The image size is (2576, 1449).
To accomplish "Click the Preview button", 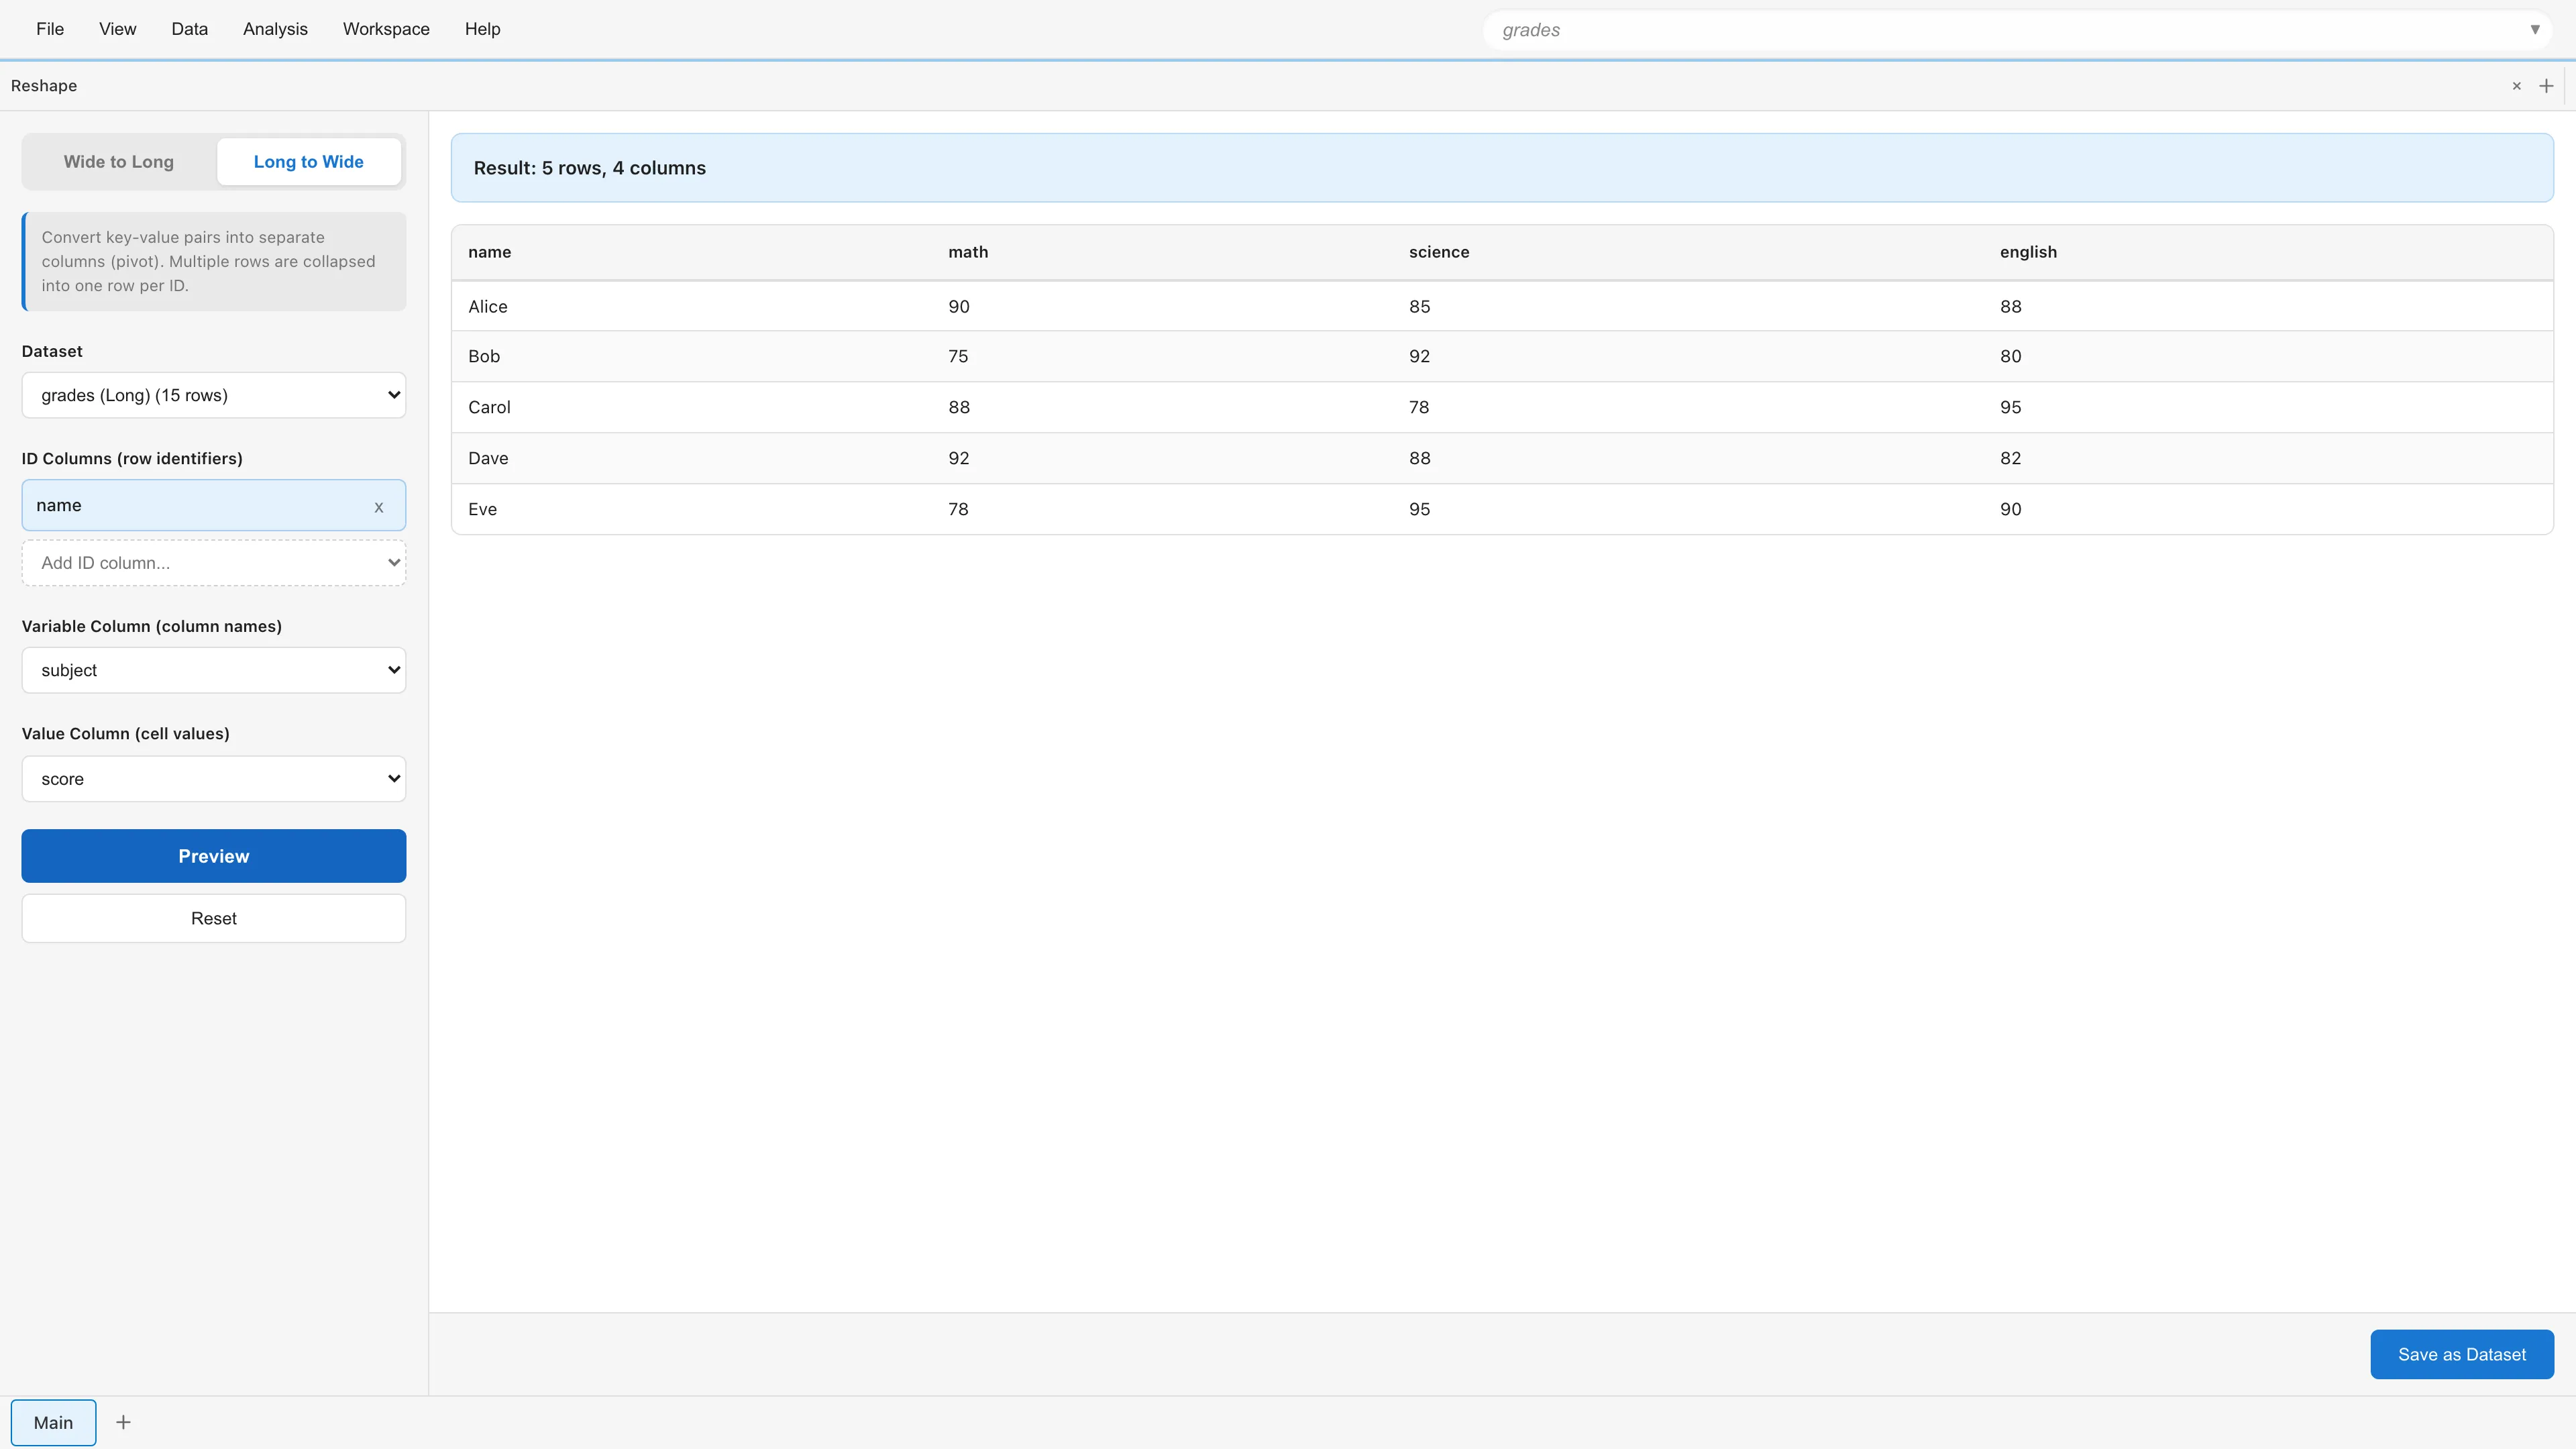I will 214,856.
